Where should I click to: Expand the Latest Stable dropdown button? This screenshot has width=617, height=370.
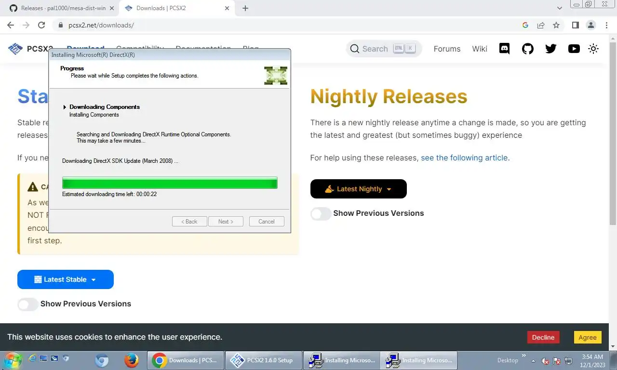pyautogui.click(x=66, y=279)
